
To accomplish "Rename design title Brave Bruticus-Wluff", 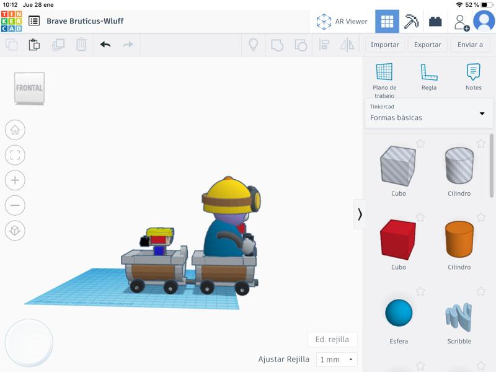I will coord(85,21).
